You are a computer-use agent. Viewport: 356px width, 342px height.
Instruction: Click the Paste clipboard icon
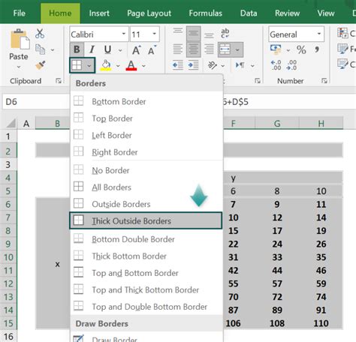[x=20, y=39]
